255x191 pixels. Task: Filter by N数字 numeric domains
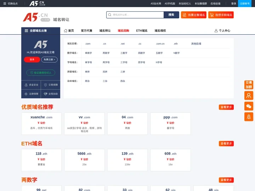[176, 53]
